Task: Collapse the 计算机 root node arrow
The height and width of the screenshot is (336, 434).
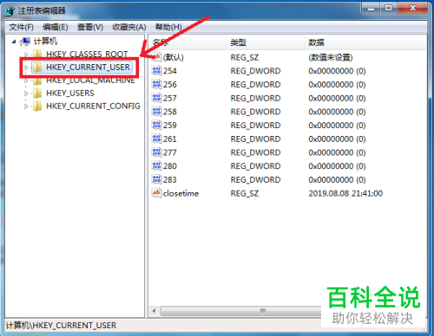Action: click(14, 42)
